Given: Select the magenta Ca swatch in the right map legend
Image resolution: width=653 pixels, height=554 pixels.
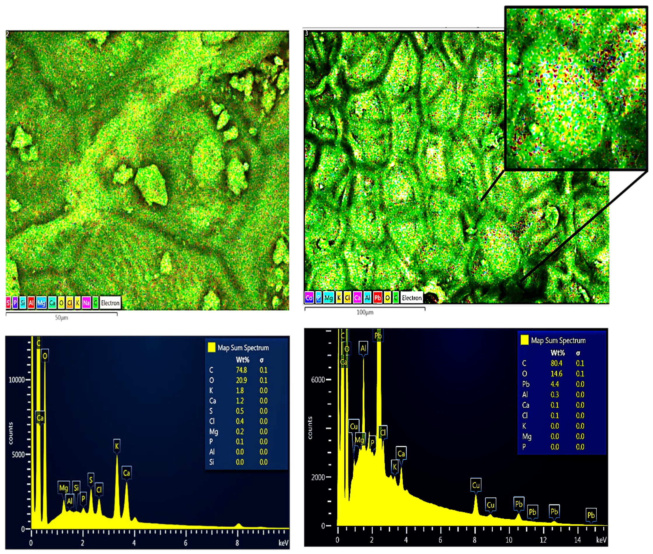Looking at the screenshot, I should click(x=357, y=298).
